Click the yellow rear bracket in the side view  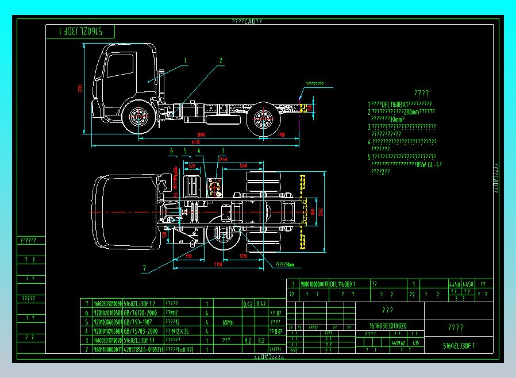click(x=301, y=107)
